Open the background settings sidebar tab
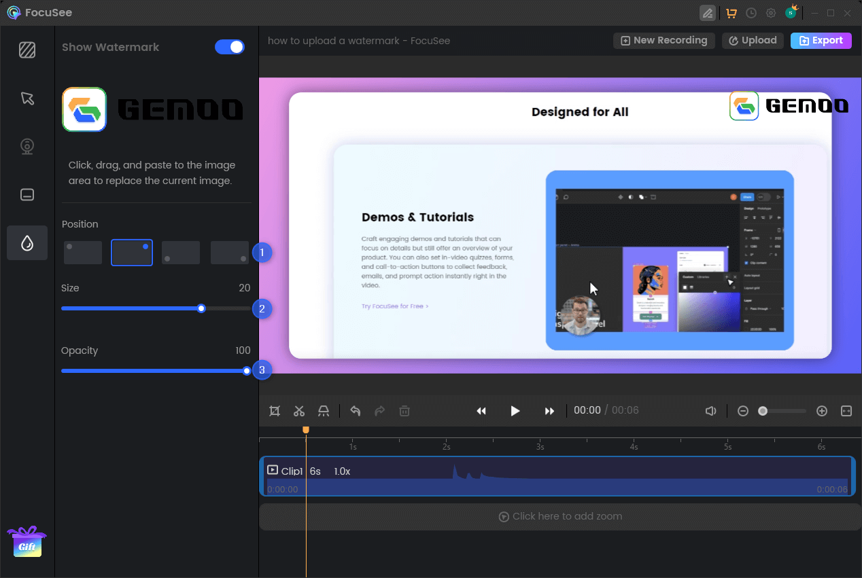Screen dimensions: 862x578 point(27,50)
